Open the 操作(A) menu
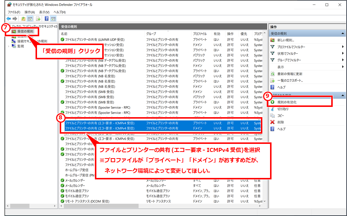347x216 pixels. [x=30, y=12]
